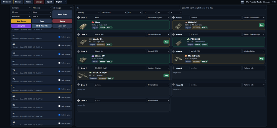Click the move handle icon for Crew 8

174,68
